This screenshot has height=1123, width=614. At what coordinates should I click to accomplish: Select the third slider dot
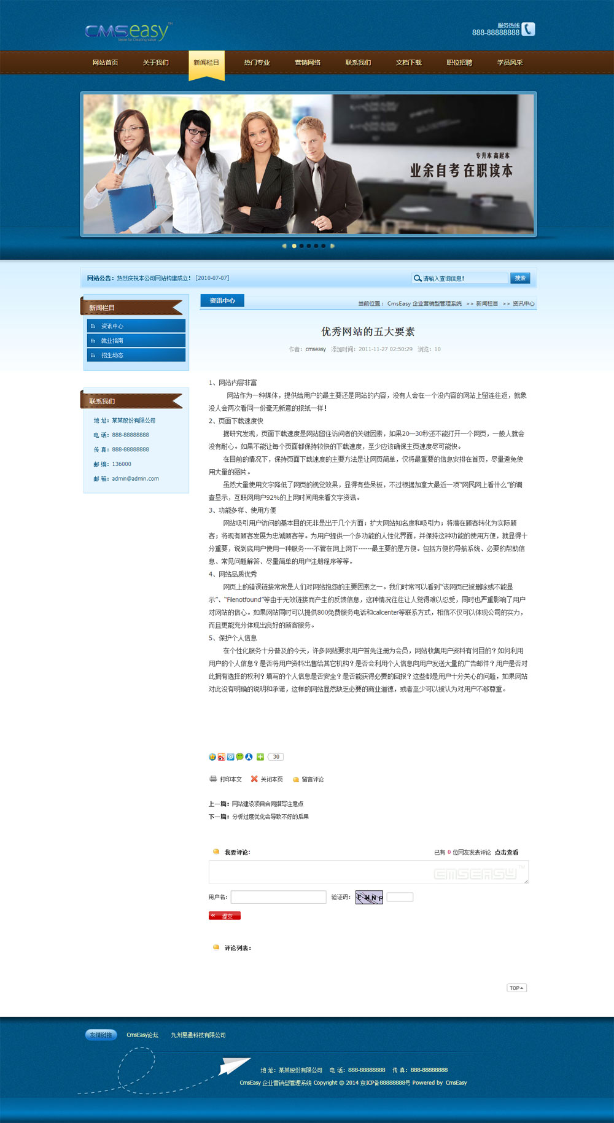[x=309, y=246]
